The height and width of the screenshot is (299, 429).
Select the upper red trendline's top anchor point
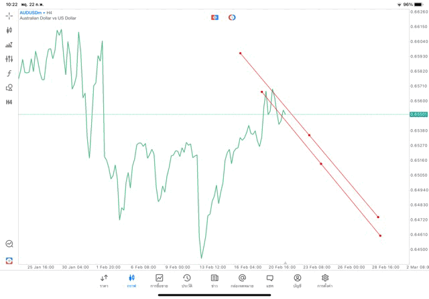click(240, 53)
